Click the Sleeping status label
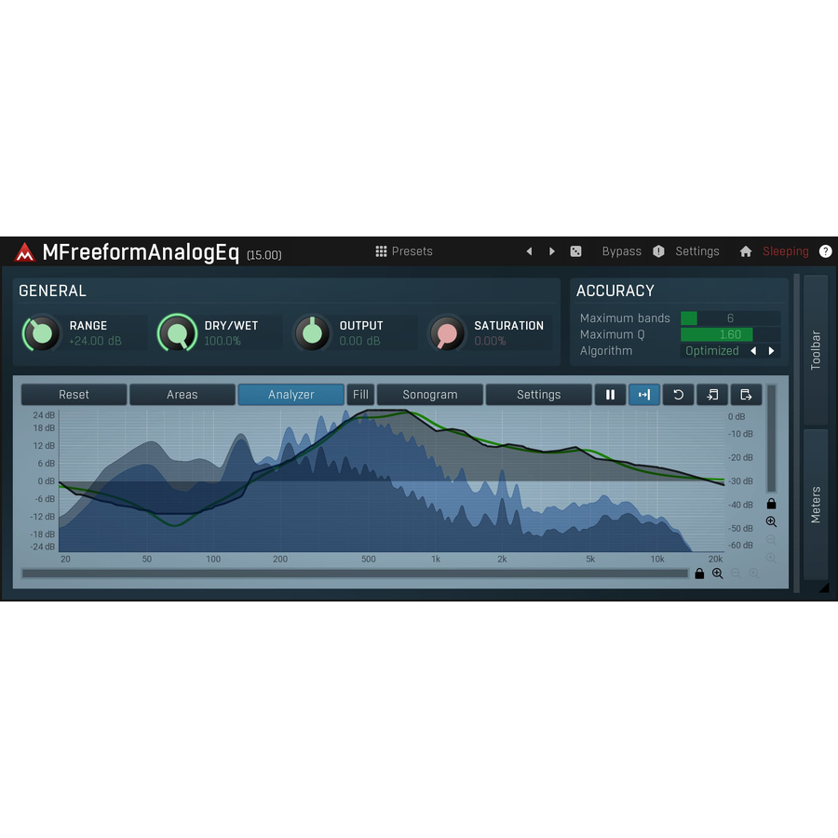This screenshot has width=838, height=838. tap(785, 251)
